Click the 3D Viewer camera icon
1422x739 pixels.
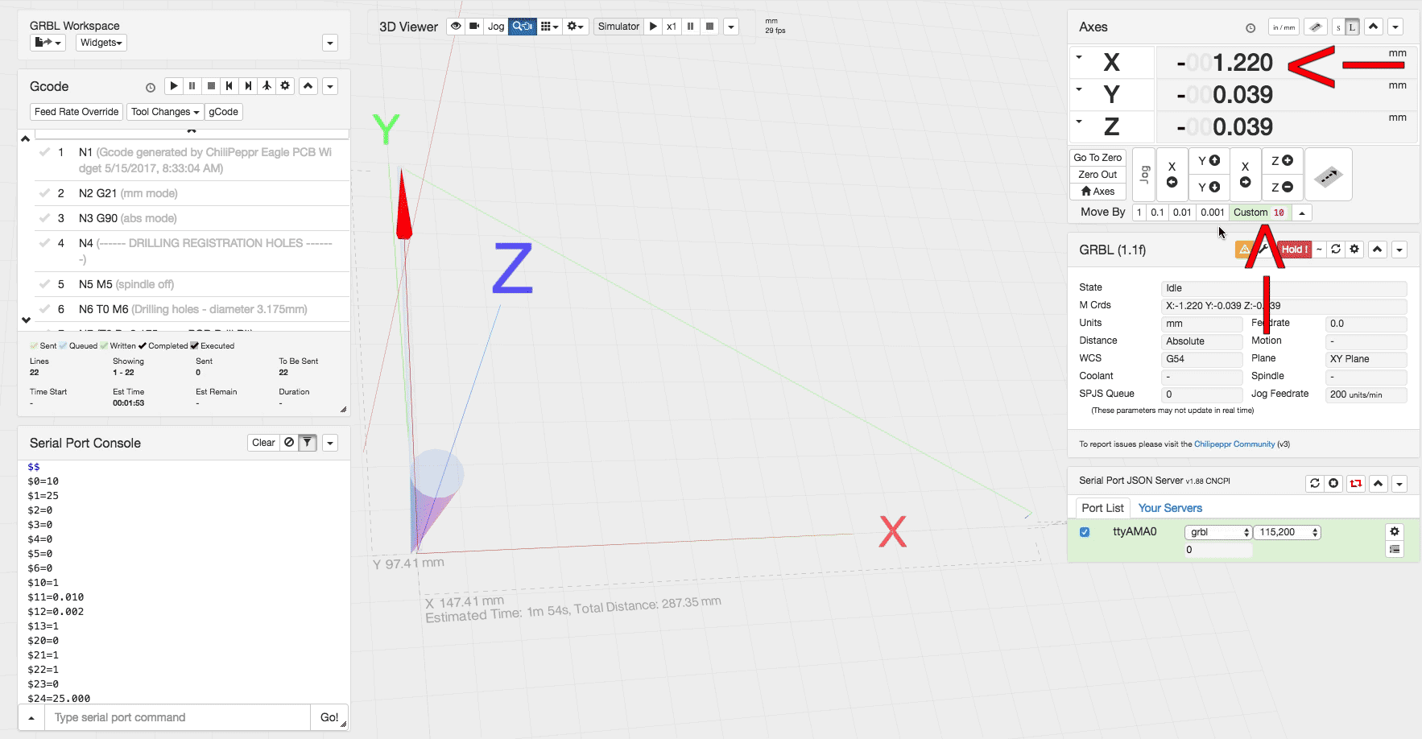(x=474, y=27)
